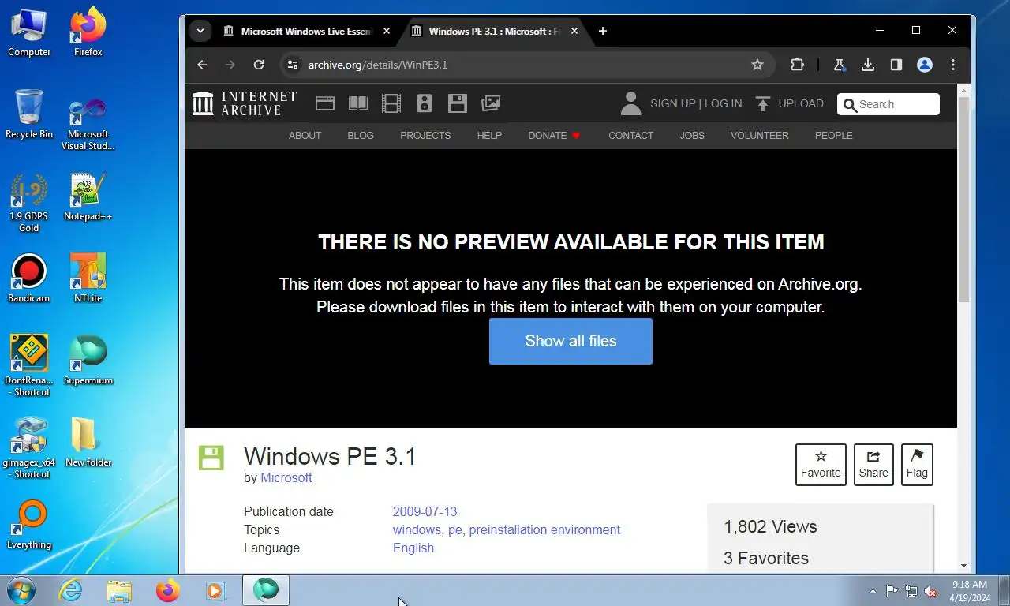
Task: Open the VOLUNTEER nav item
Action: (759, 135)
